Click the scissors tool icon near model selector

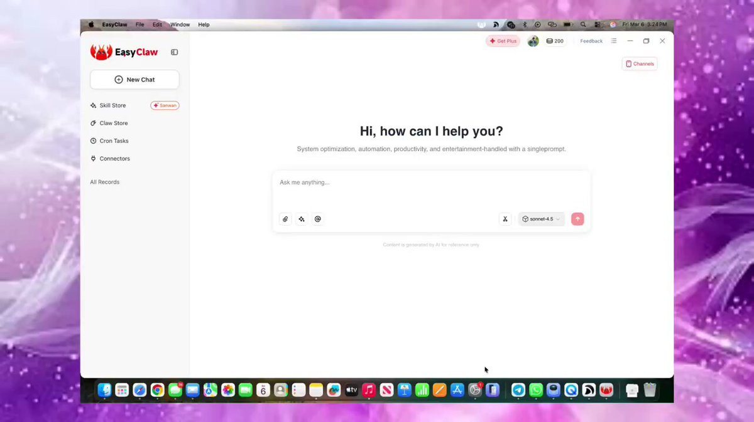[505, 219]
